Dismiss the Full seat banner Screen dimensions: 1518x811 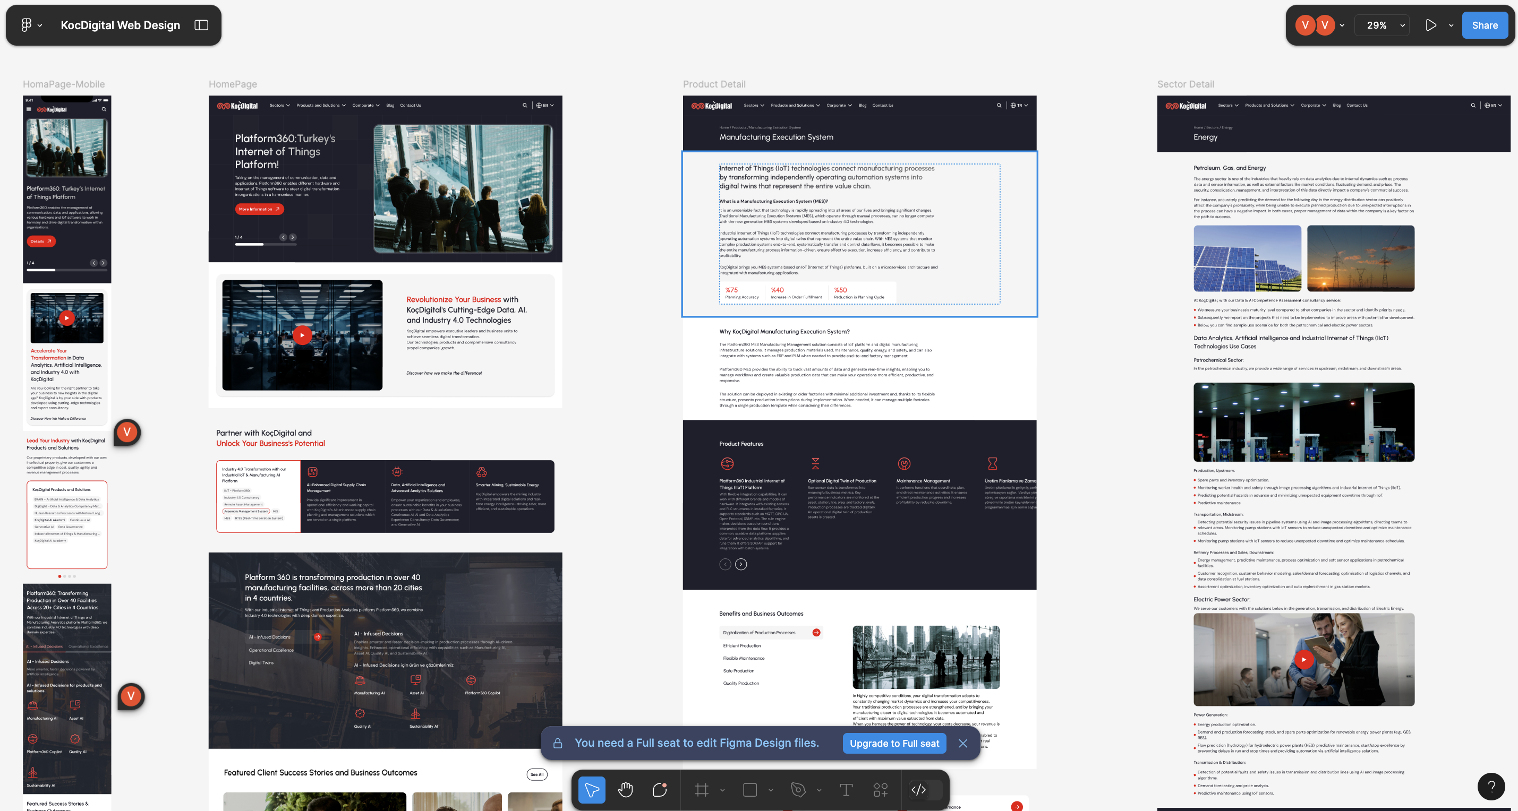coord(963,743)
